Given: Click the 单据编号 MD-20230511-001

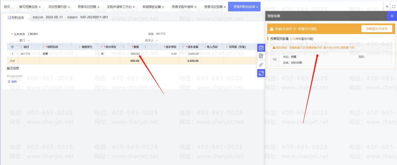Looking at the screenshot, I should 94,17.
